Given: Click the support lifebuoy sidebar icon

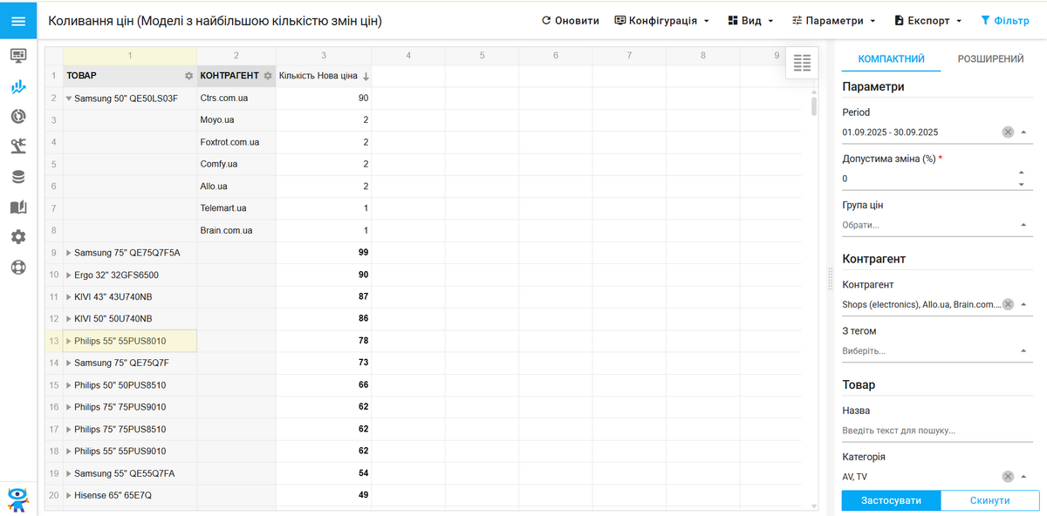Looking at the screenshot, I should click(18, 268).
